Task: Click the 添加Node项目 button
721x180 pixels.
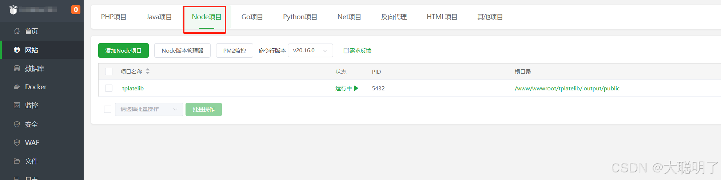Action: point(123,50)
